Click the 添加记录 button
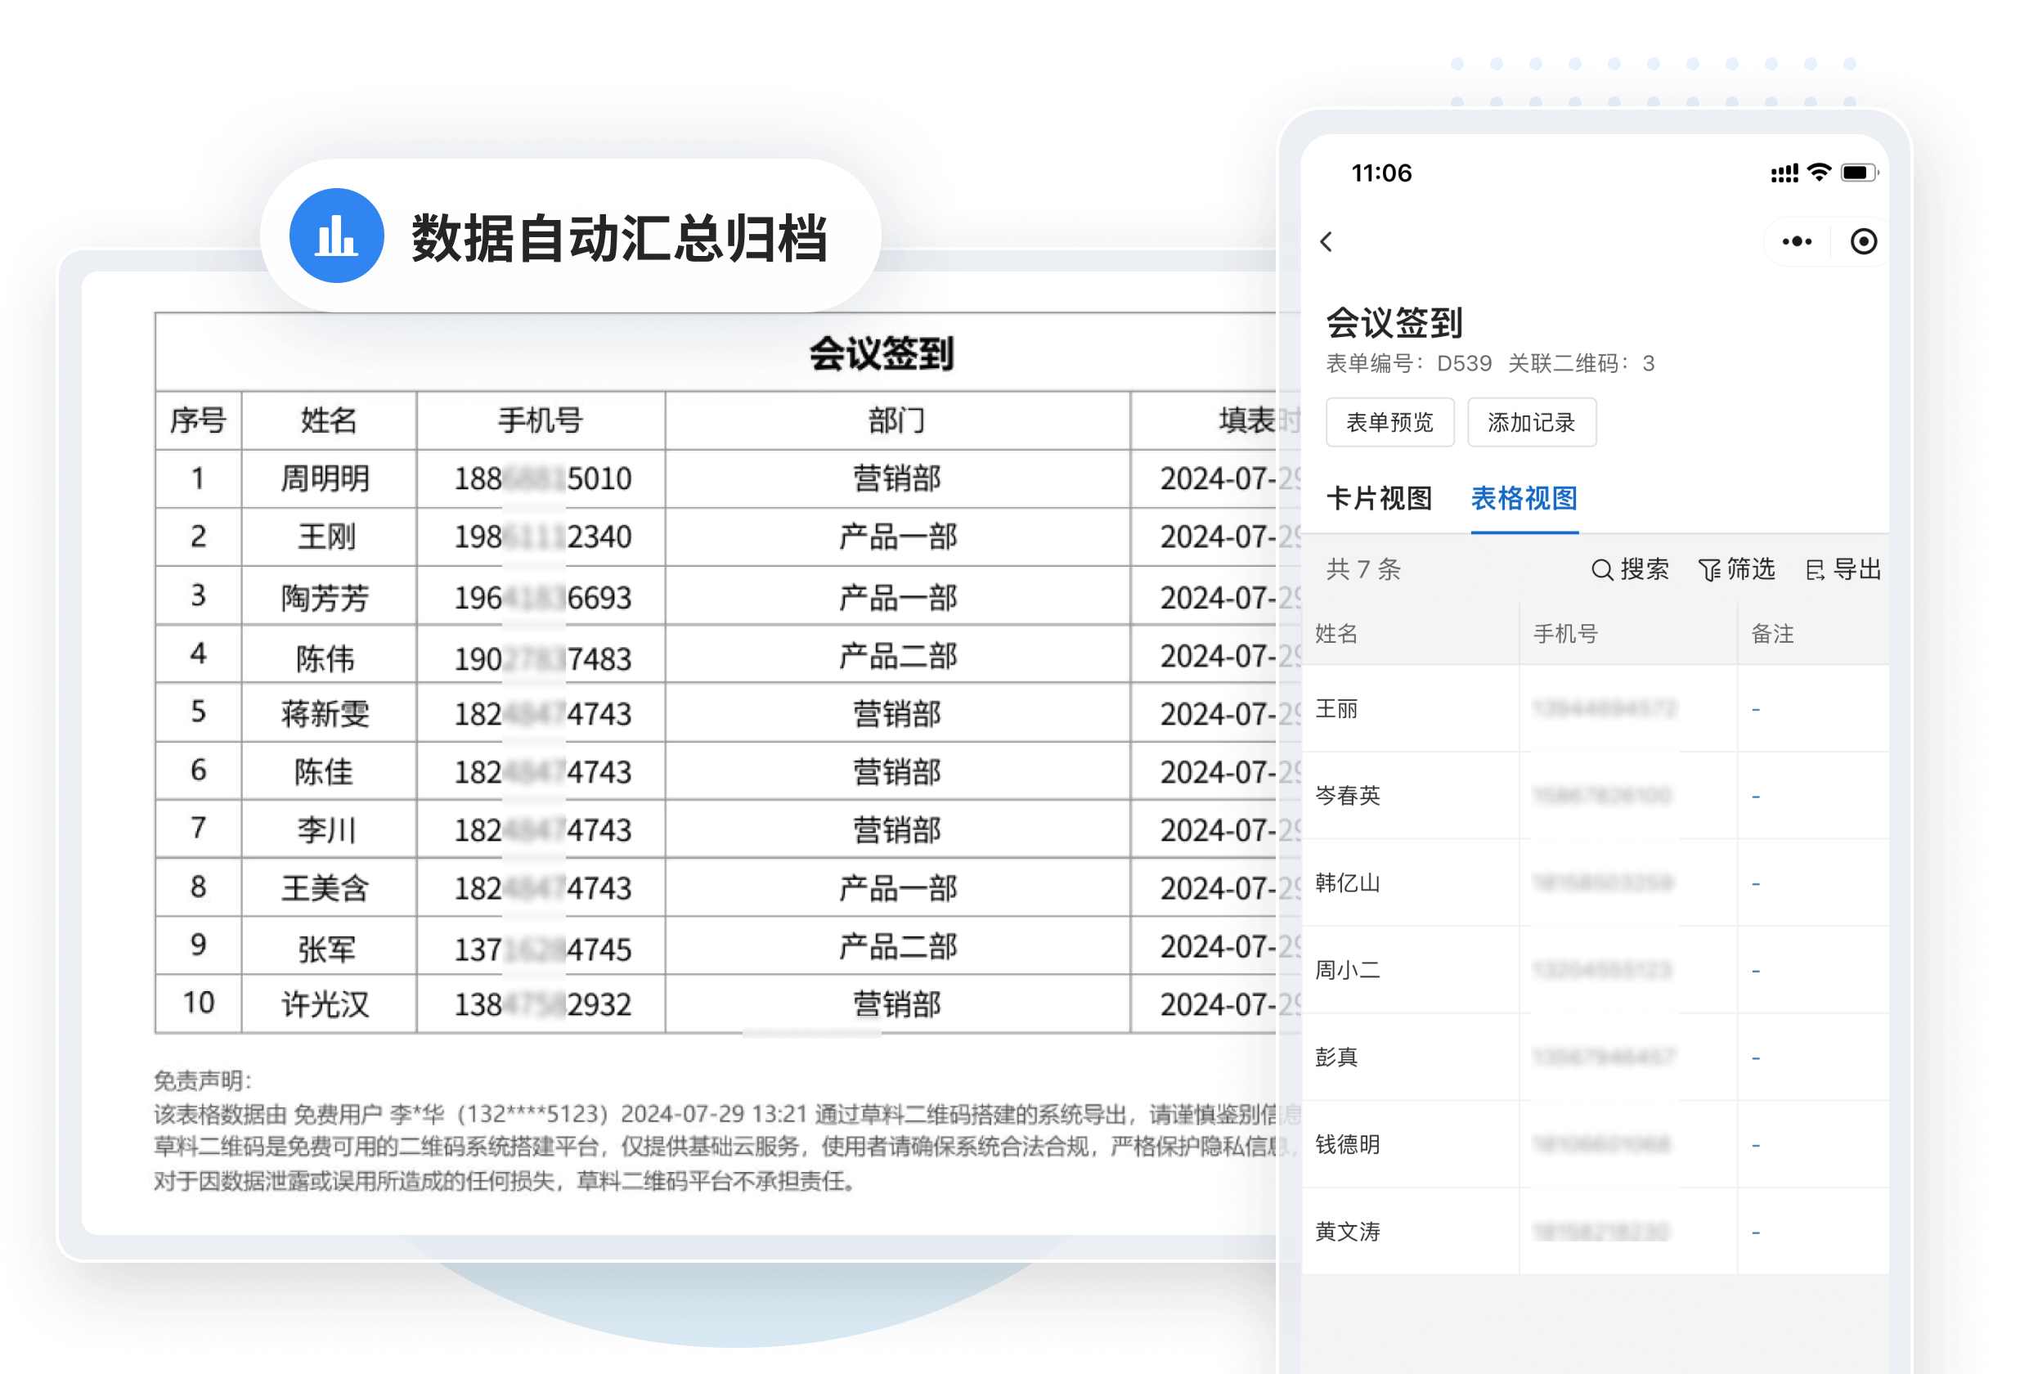The height and width of the screenshot is (1374, 2020). pos(1532,422)
